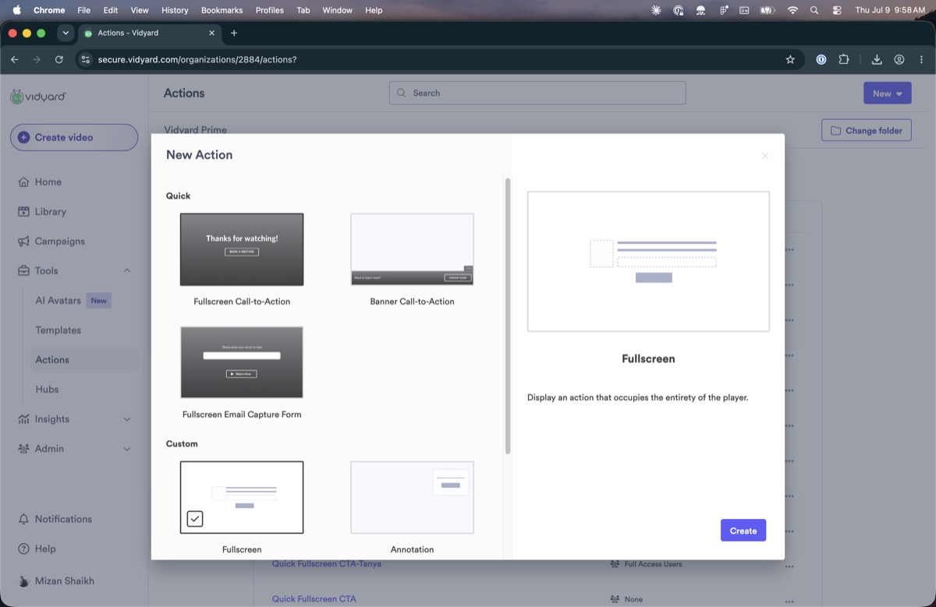Open the Chrome tab search dropdown arrow
936x607 pixels.
[66, 33]
